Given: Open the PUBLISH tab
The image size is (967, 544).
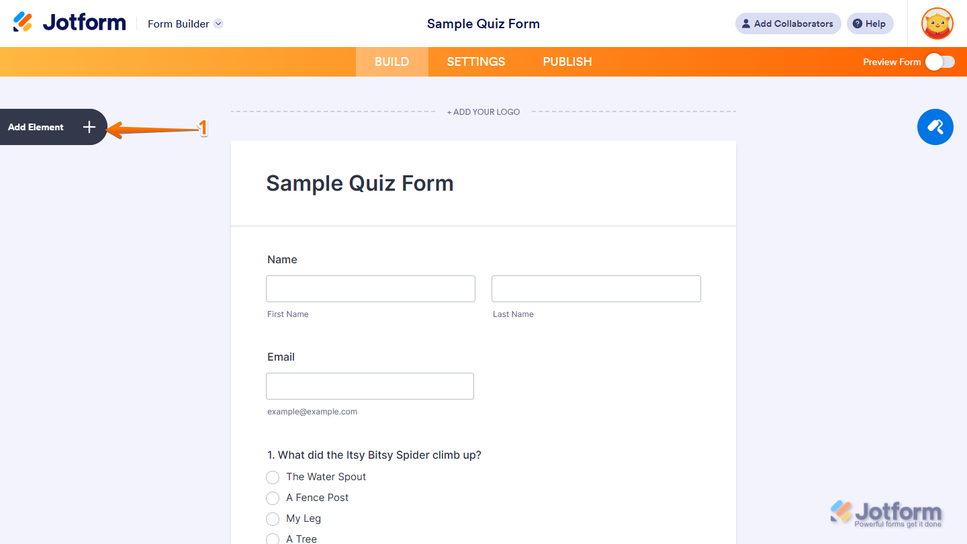Looking at the screenshot, I should point(567,61).
